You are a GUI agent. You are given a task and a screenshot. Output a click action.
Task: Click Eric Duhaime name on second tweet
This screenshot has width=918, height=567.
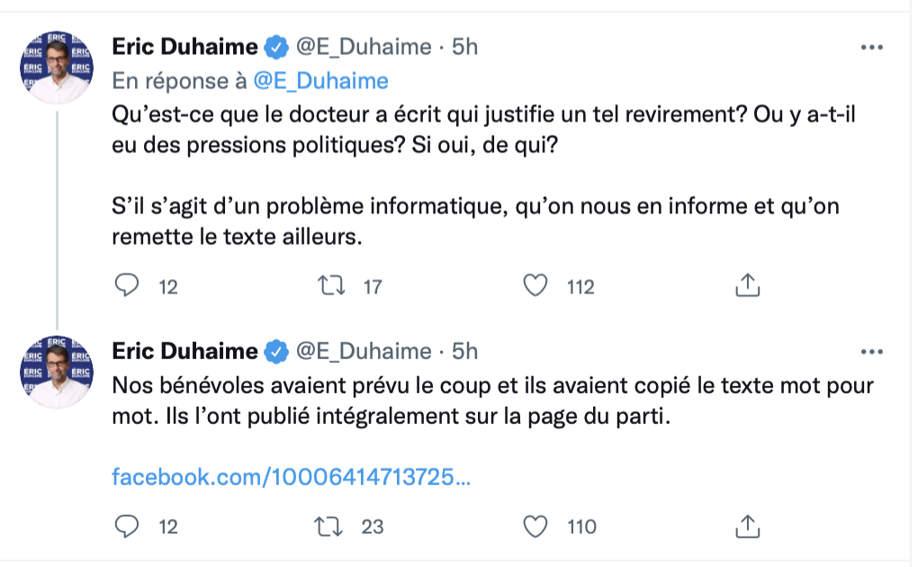coord(185,351)
